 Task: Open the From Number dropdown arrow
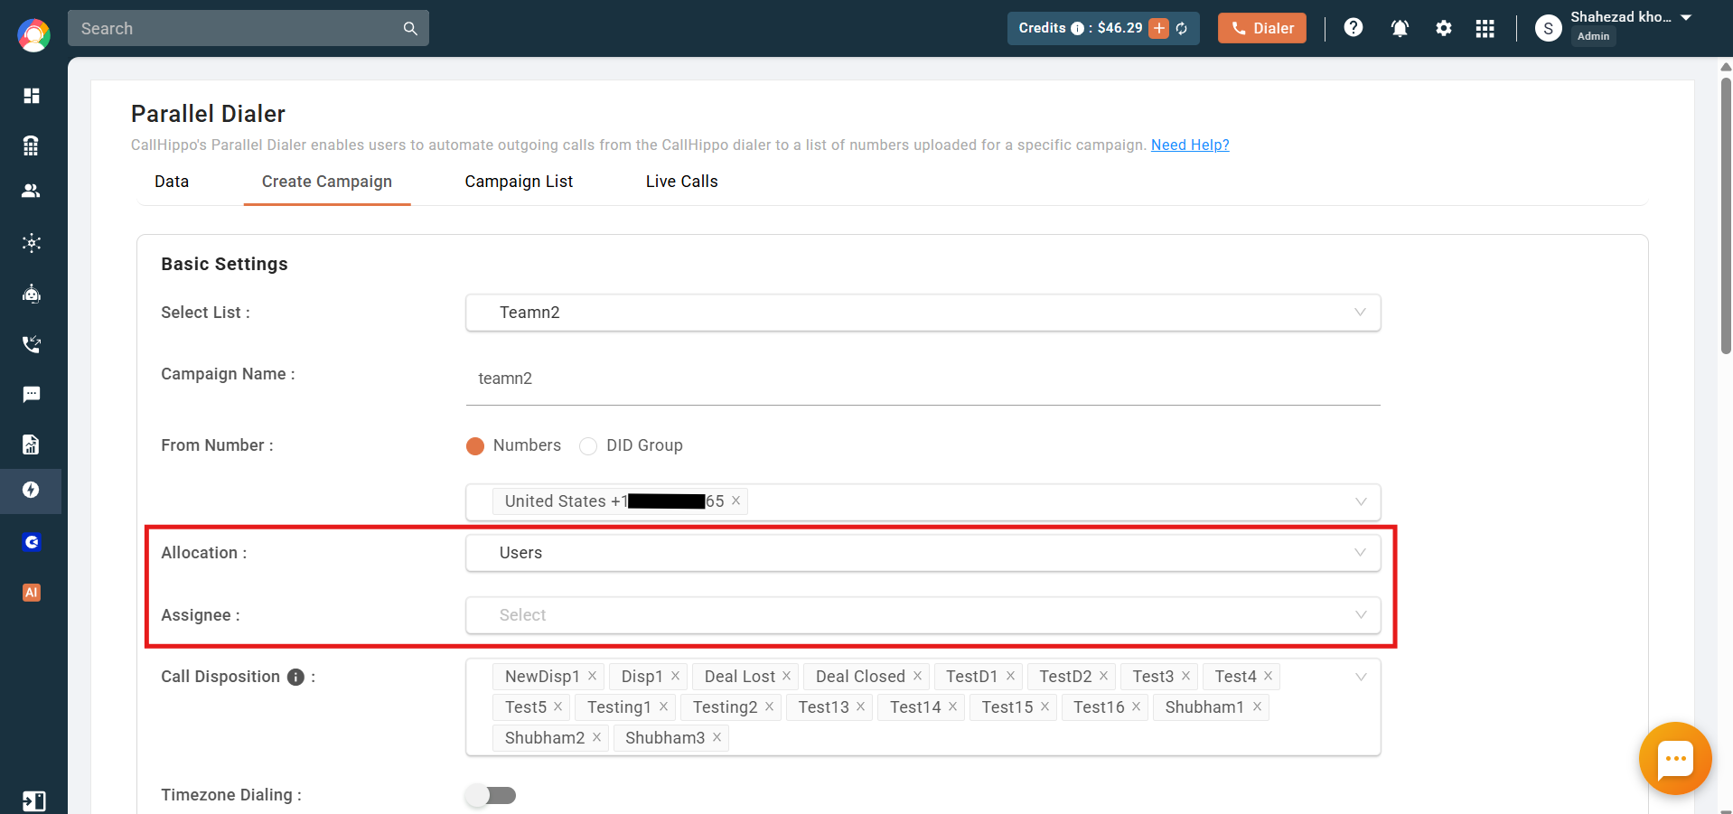[x=1361, y=501]
